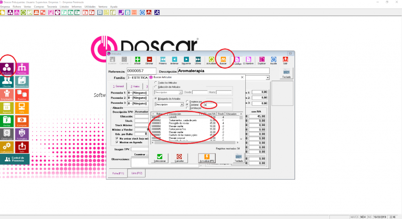Viewport: 402px width, 219px height.
Task: Select Selección de Artículos radio
Action: [155, 87]
